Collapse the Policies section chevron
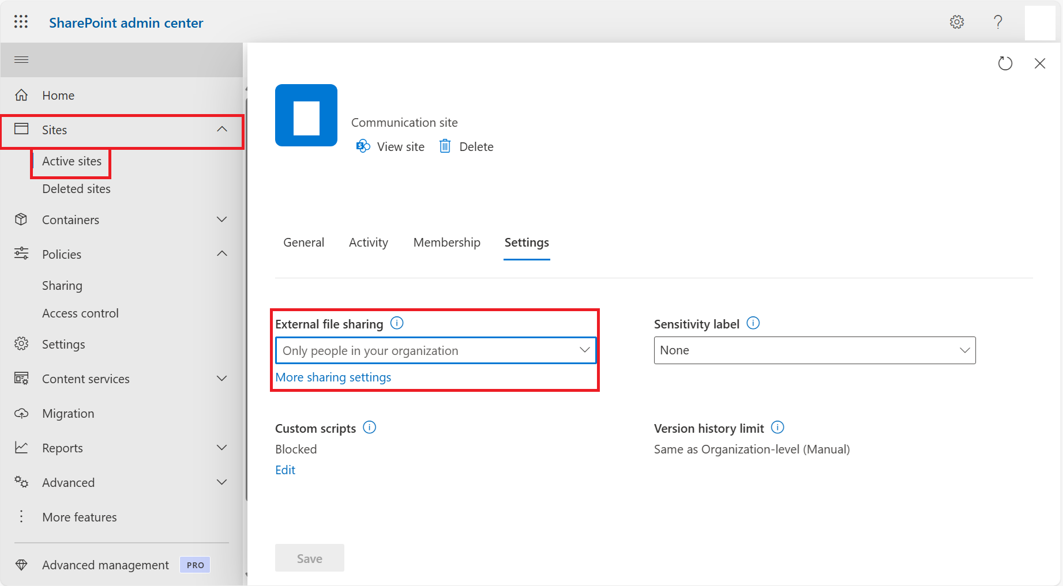This screenshot has height=586, width=1063. click(222, 254)
